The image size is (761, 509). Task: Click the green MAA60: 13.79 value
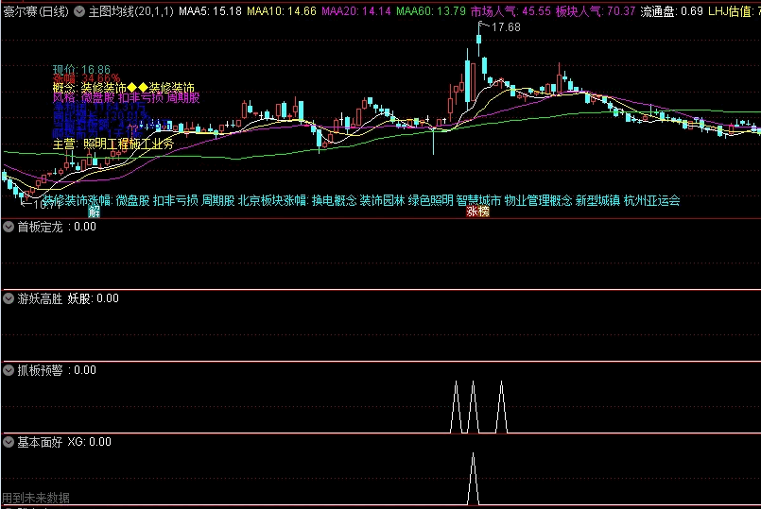(431, 11)
